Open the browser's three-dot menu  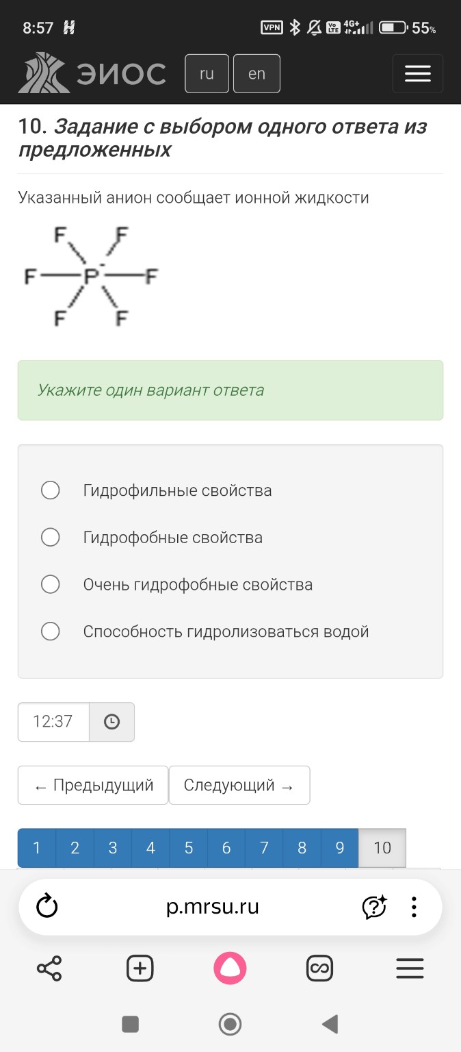[x=413, y=906]
